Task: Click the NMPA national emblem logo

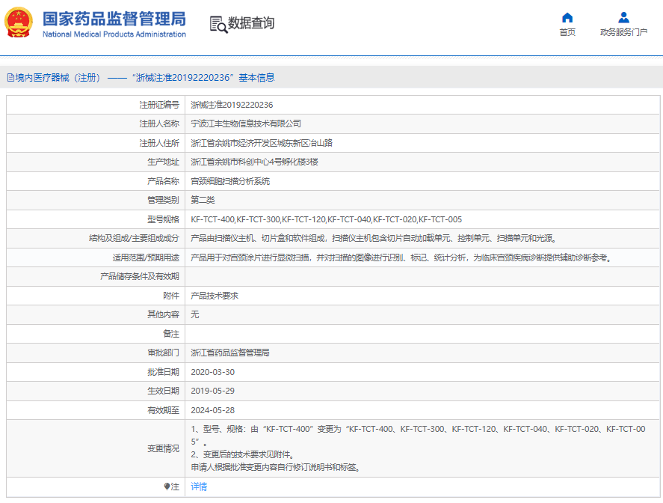Action: point(19,22)
